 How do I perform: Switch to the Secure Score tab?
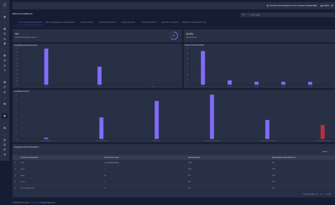pos(86,22)
